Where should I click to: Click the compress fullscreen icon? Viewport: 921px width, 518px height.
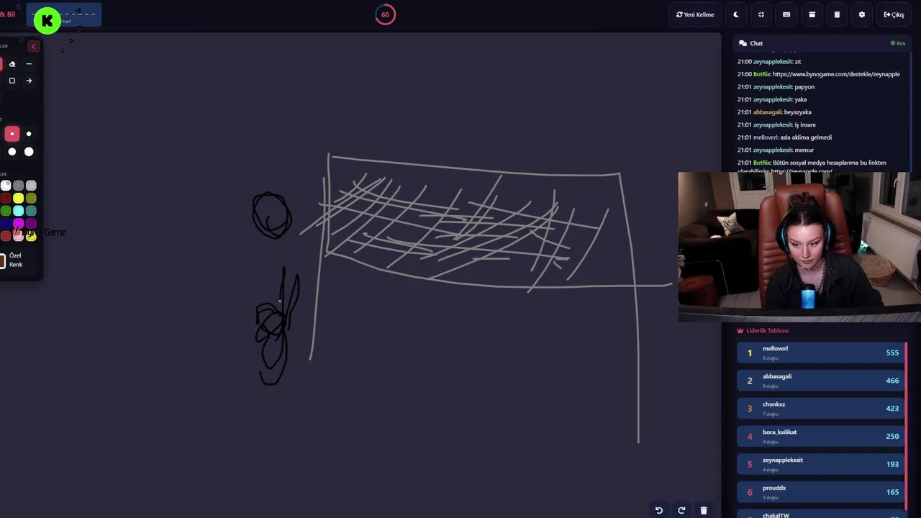click(761, 14)
